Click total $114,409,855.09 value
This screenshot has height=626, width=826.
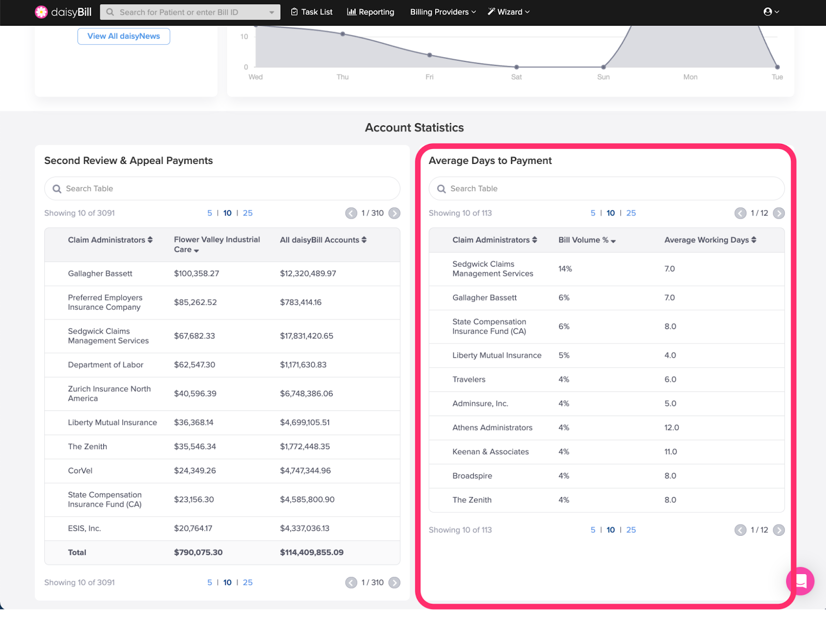tap(312, 553)
